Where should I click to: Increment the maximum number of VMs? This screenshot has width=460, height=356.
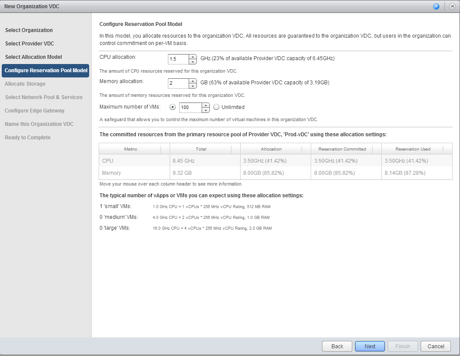(x=206, y=105)
